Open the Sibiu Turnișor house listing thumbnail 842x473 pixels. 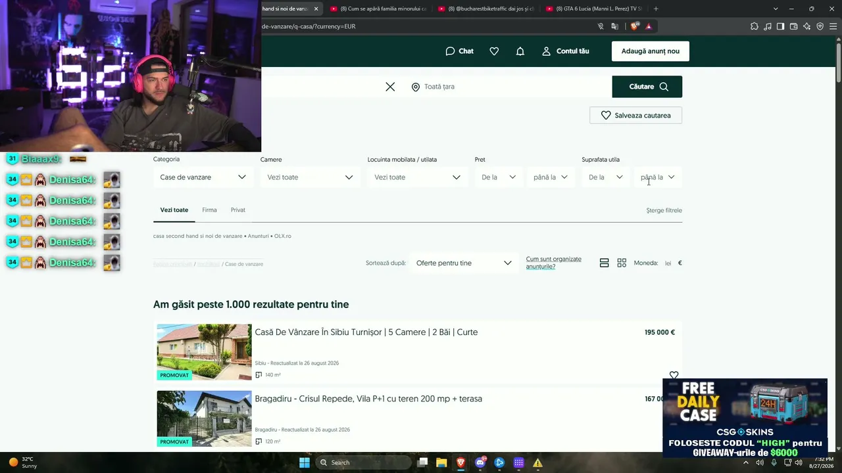pyautogui.click(x=204, y=352)
